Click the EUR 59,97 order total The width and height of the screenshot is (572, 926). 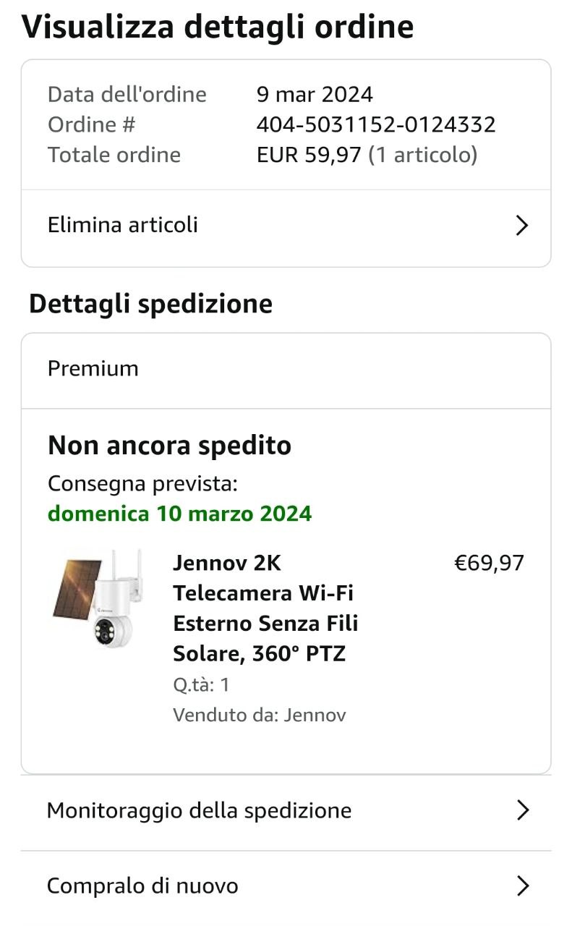pos(309,155)
